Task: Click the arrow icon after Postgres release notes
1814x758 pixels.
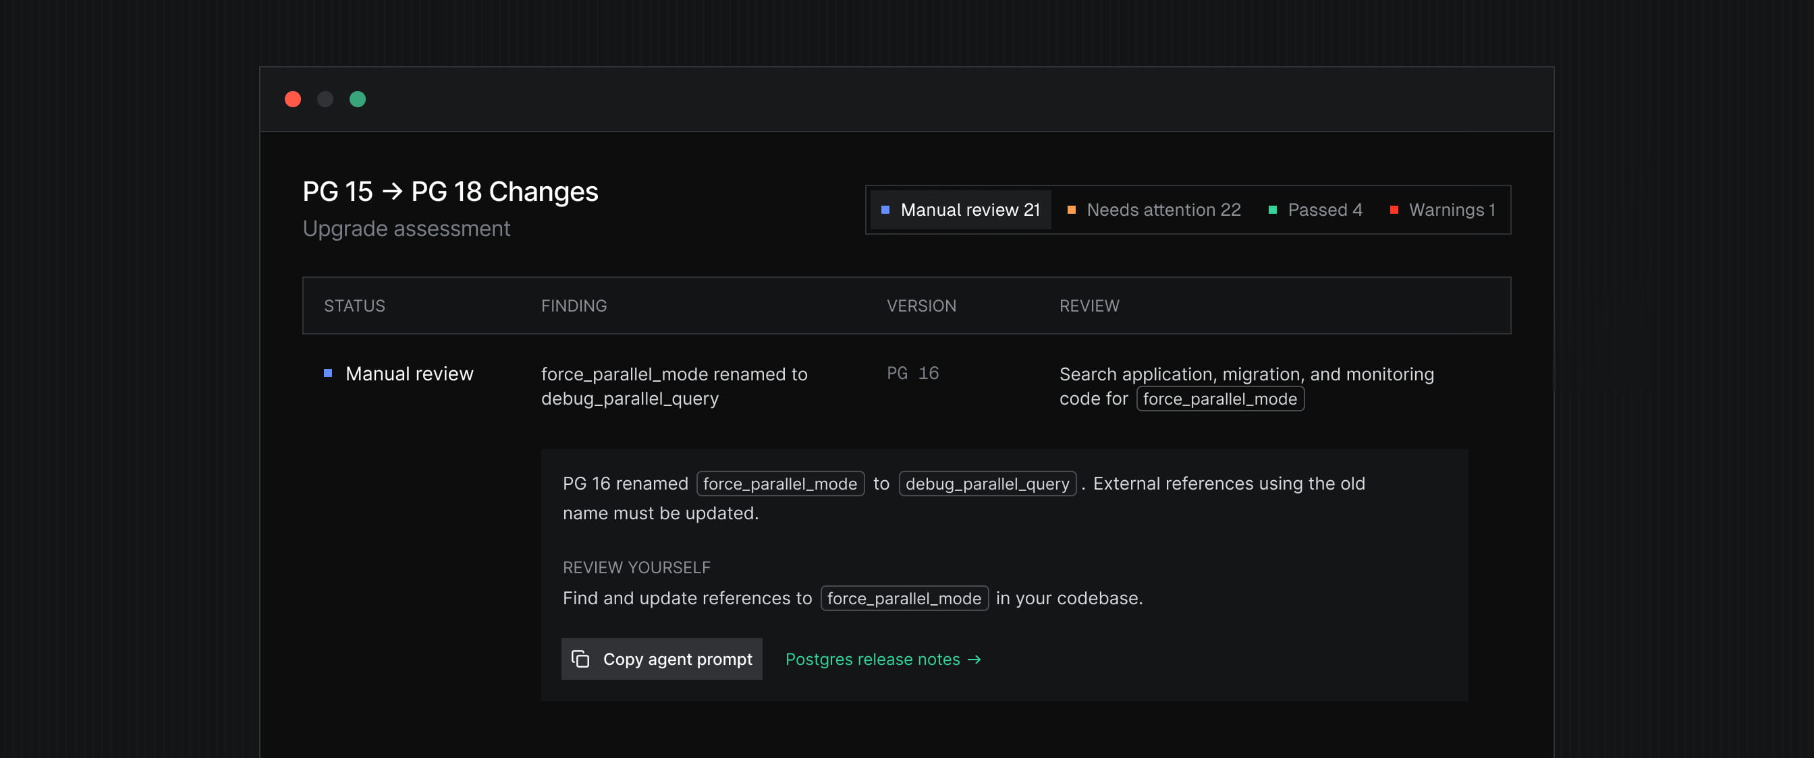Action: pos(974,660)
